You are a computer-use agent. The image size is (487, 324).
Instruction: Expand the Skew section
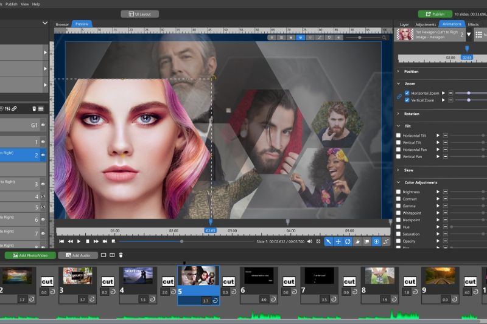[398, 170]
